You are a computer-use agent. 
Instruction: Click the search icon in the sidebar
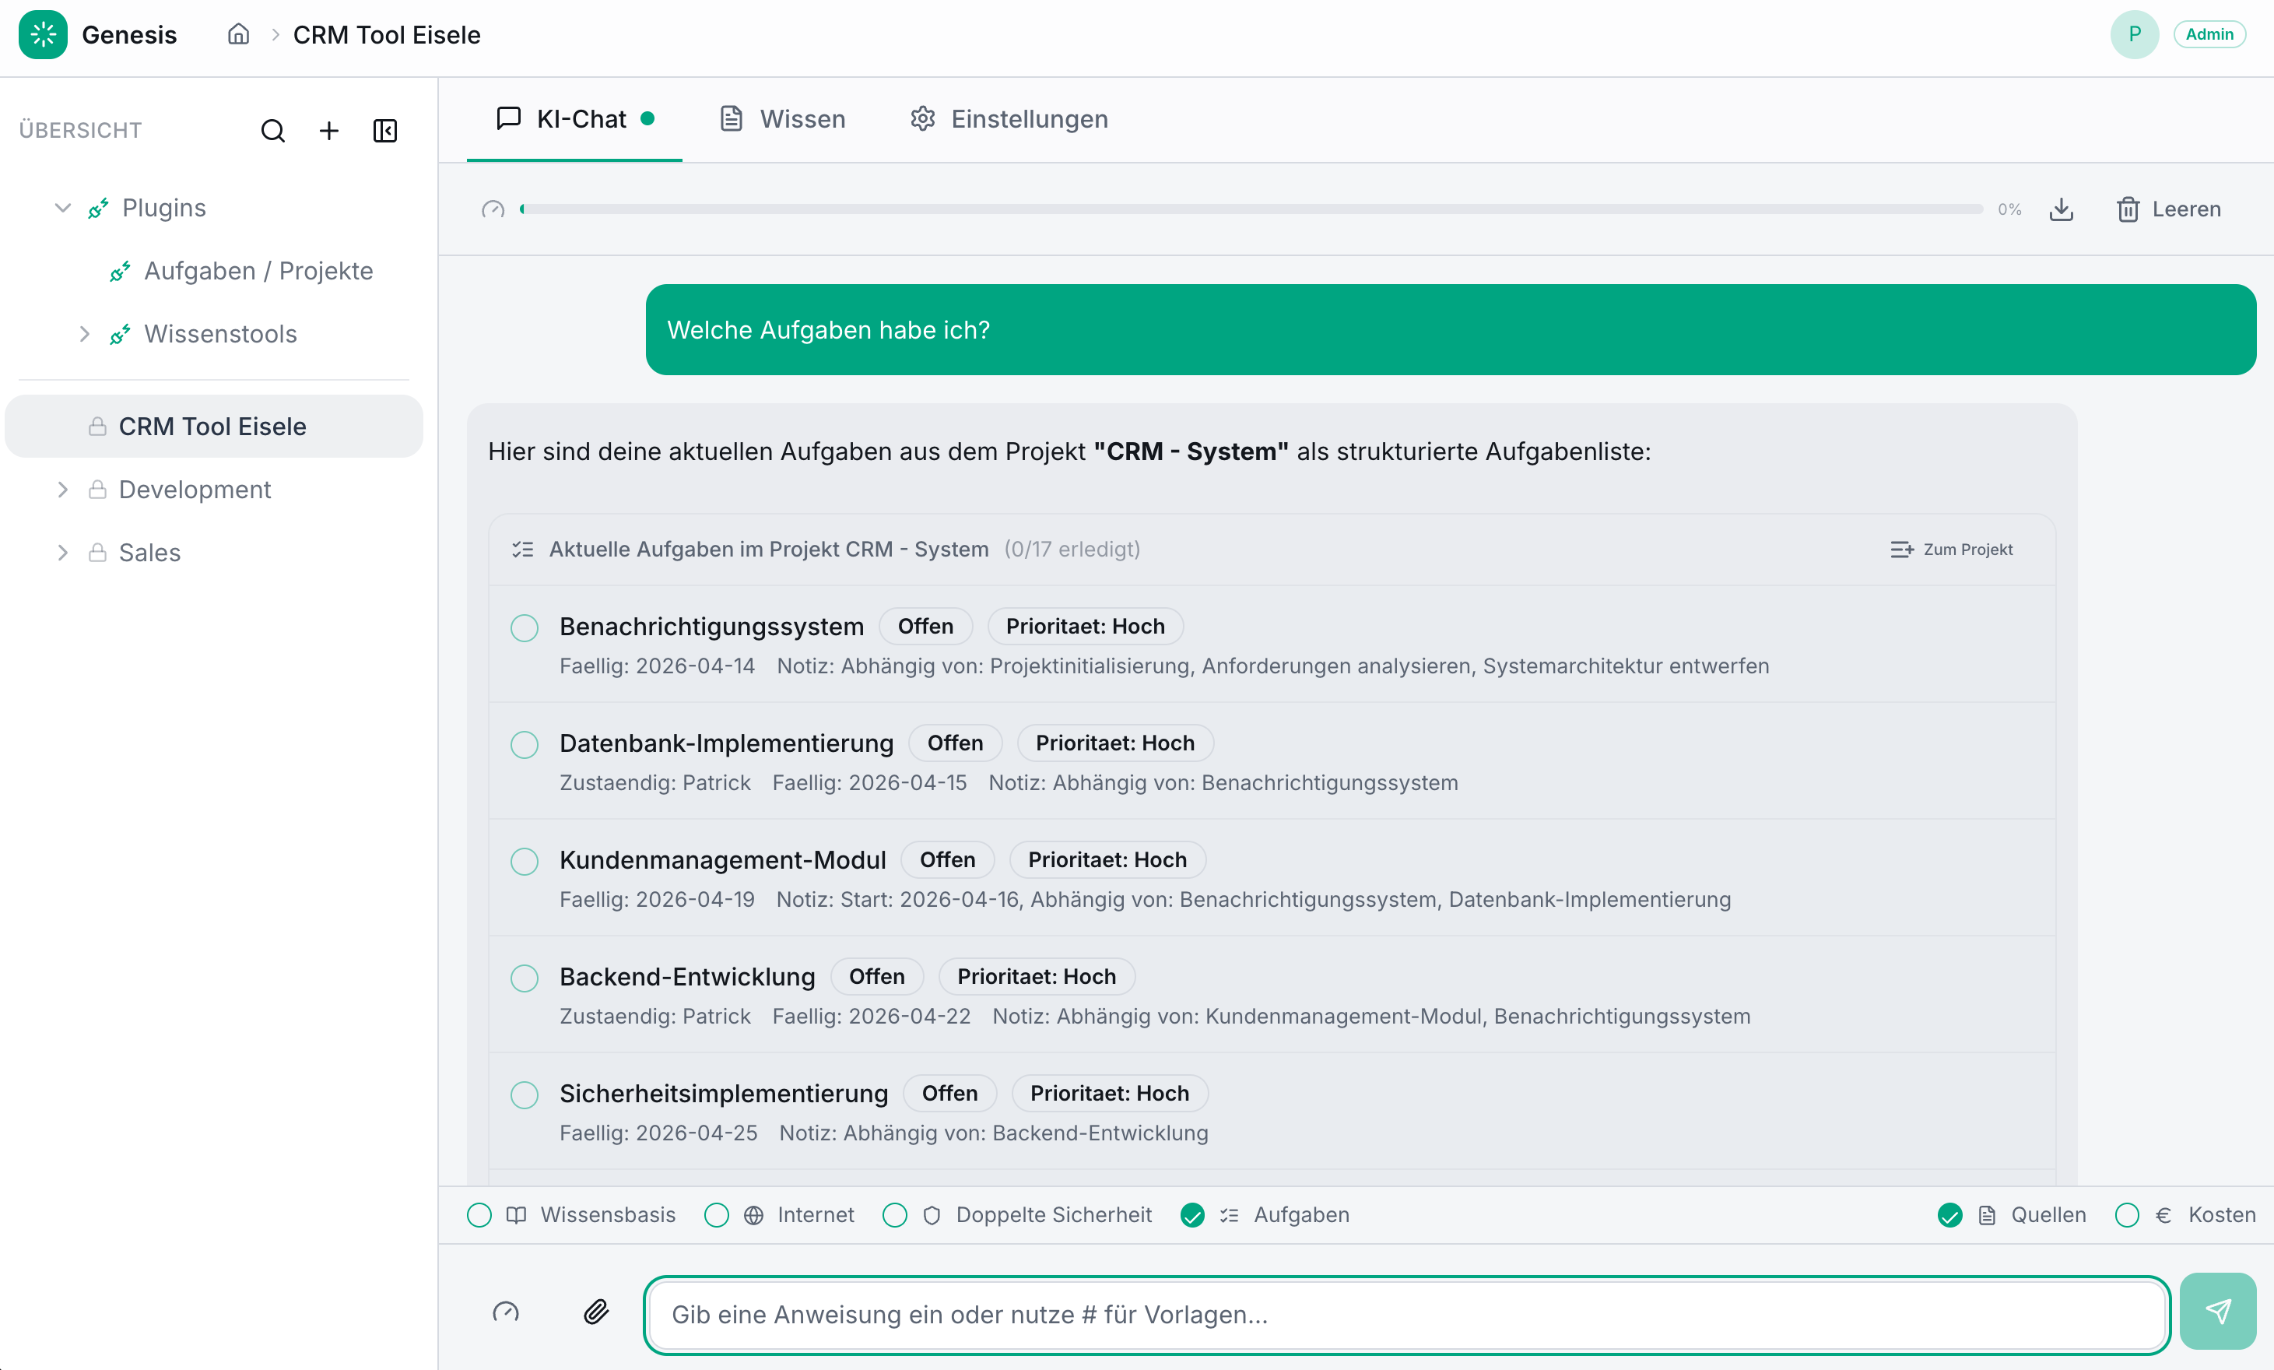[273, 130]
